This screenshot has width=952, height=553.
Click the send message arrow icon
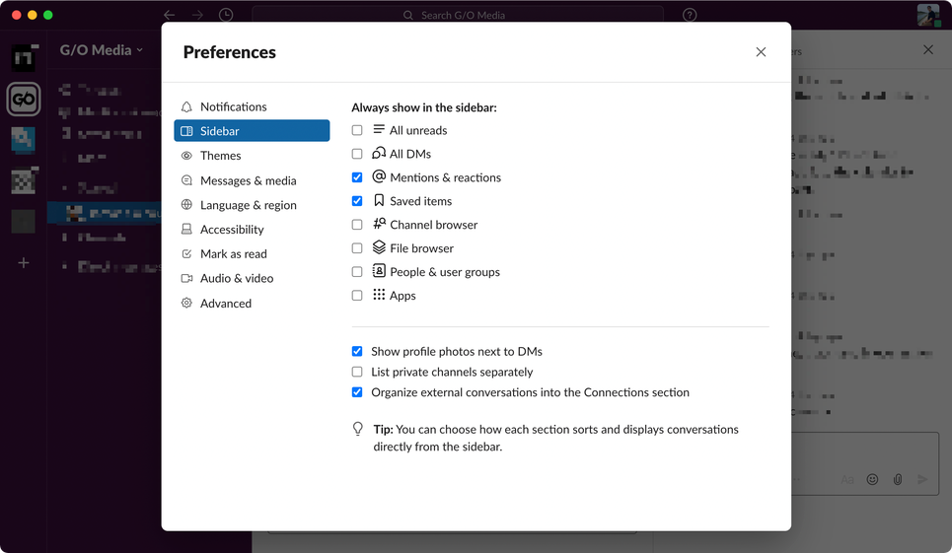922,479
